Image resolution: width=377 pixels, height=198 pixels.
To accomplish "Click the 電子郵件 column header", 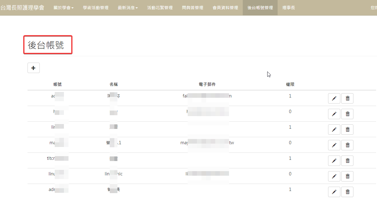I will 207,84.
